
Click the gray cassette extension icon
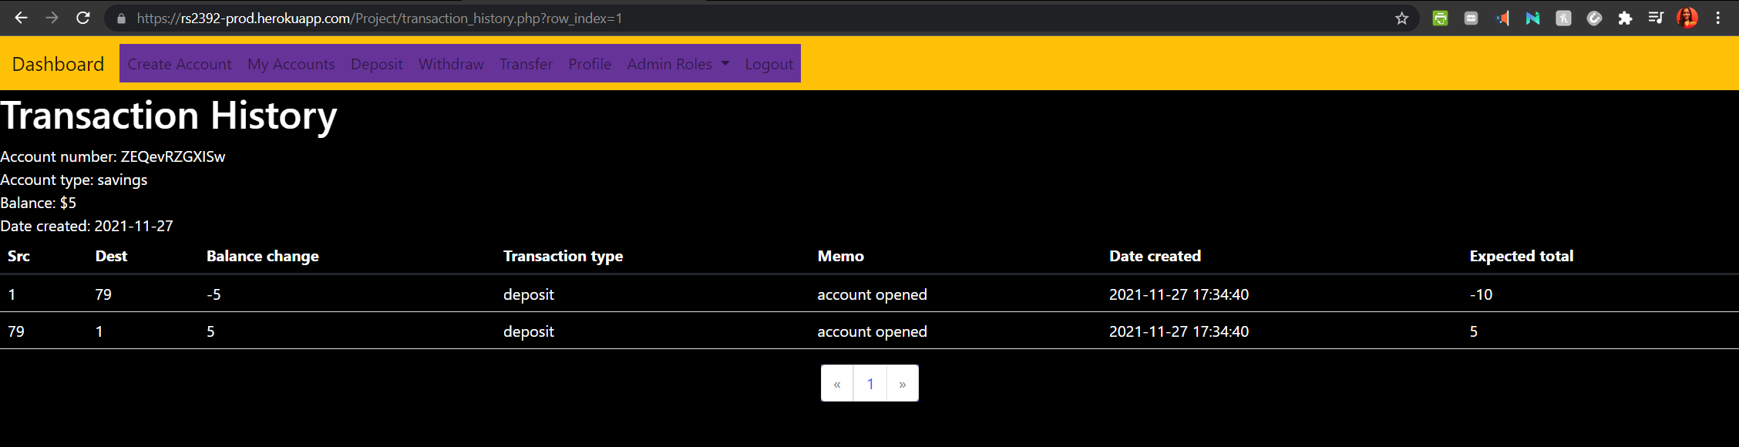click(1470, 18)
